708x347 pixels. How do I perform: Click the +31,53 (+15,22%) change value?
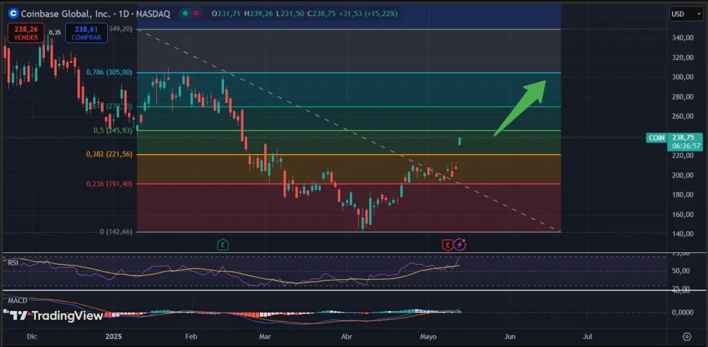tap(368, 14)
